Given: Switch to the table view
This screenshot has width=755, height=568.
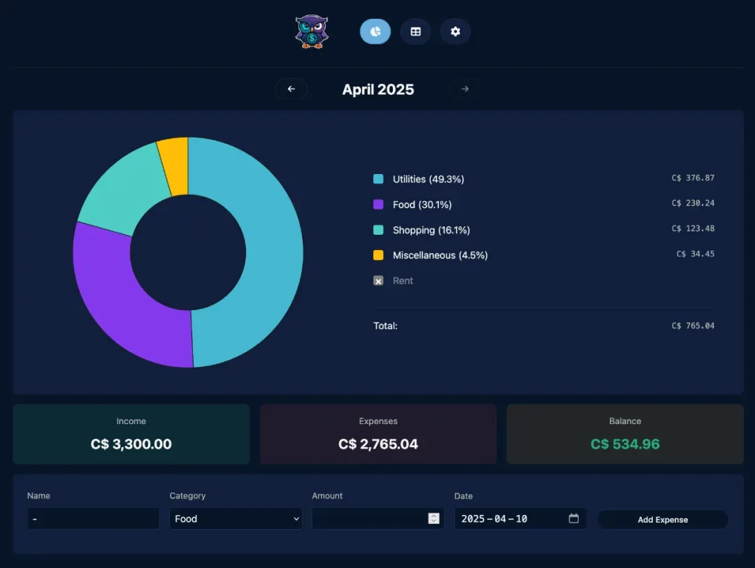Looking at the screenshot, I should [x=415, y=31].
